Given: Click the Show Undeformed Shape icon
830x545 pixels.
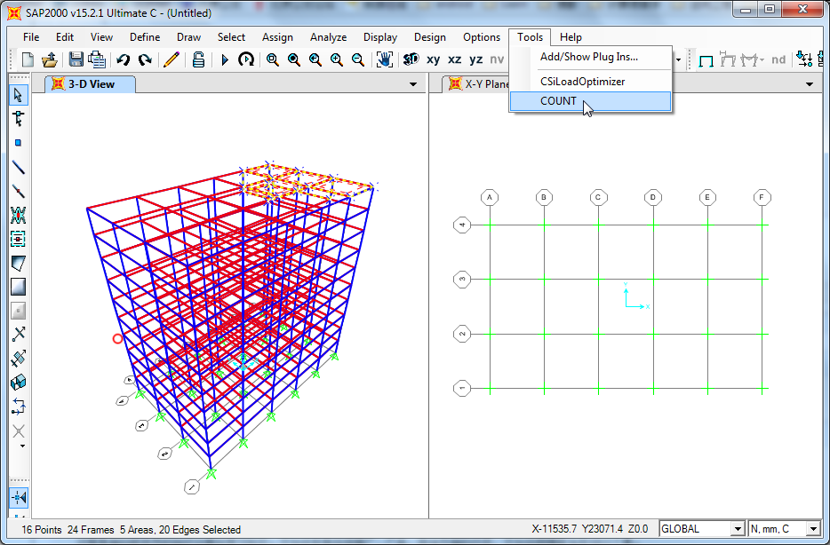Looking at the screenshot, I should 706,59.
